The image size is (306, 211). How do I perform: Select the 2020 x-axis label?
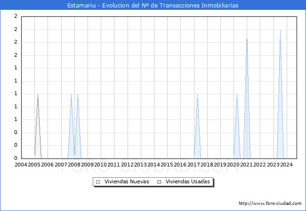[233, 165]
